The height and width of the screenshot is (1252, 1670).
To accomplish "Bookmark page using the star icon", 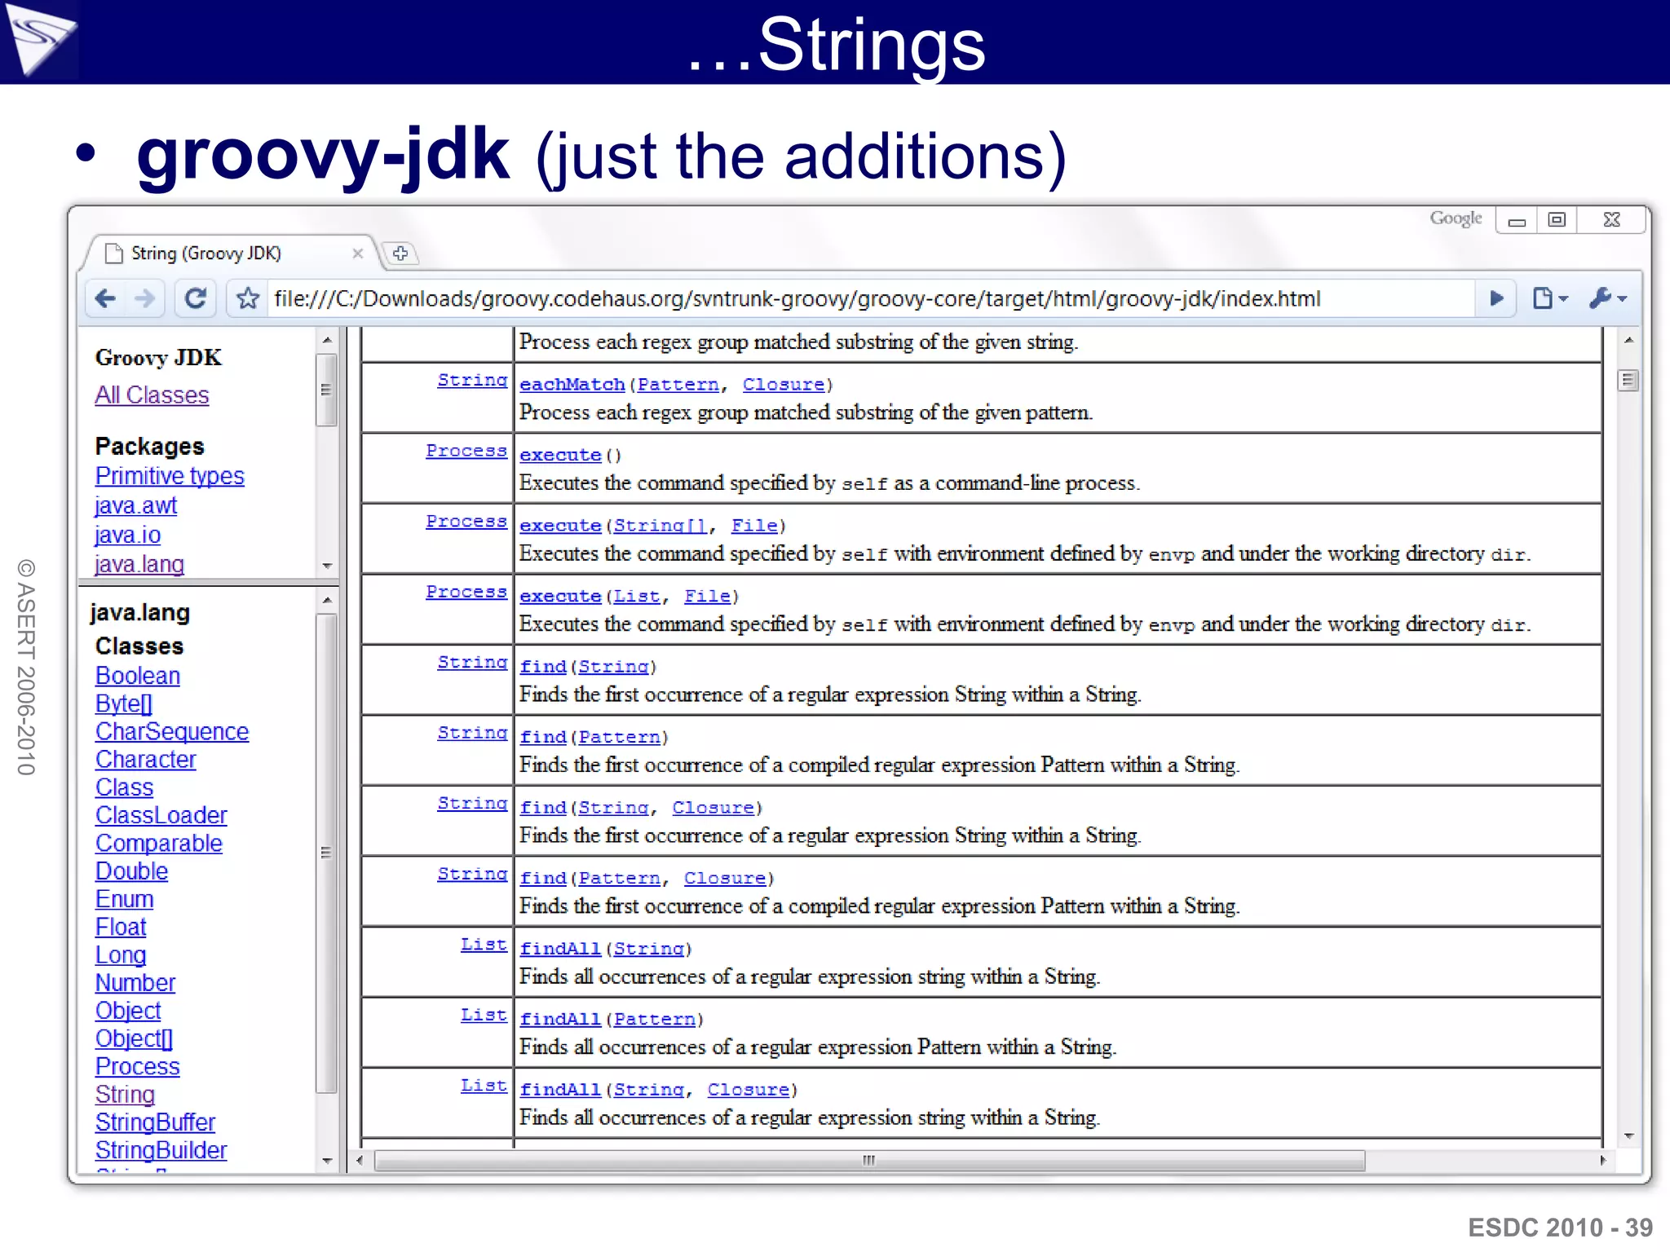I will [x=248, y=298].
